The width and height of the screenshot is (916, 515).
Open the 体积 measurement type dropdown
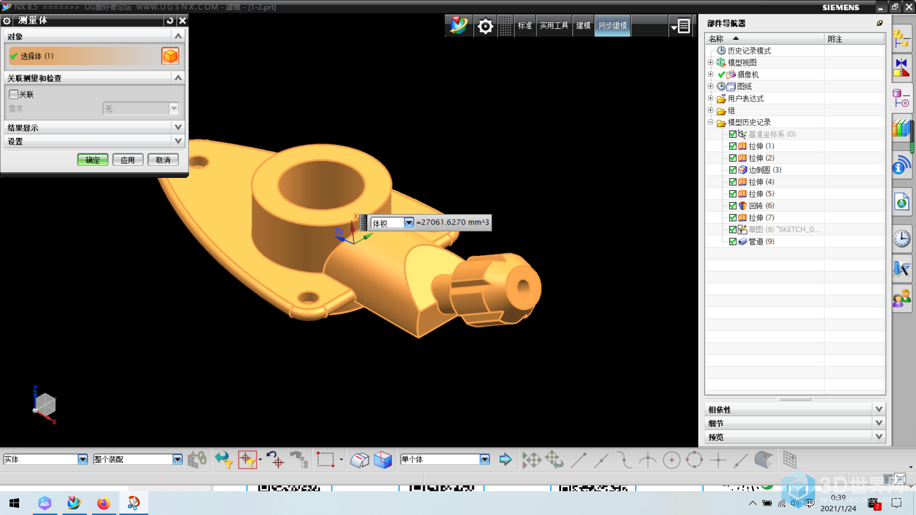408,223
